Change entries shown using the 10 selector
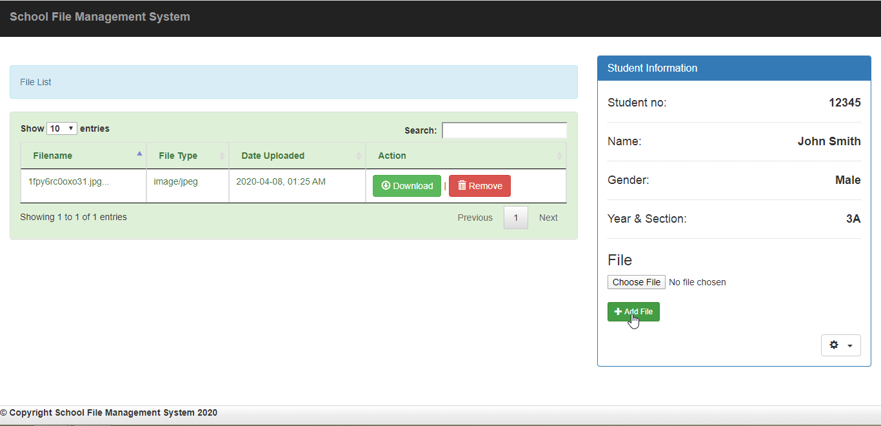This screenshot has width=881, height=426. coord(61,128)
